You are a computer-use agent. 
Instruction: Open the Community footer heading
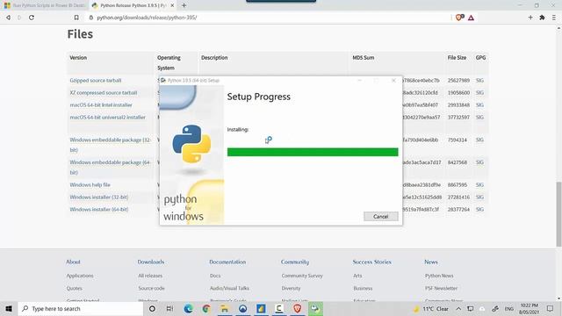tap(295, 262)
